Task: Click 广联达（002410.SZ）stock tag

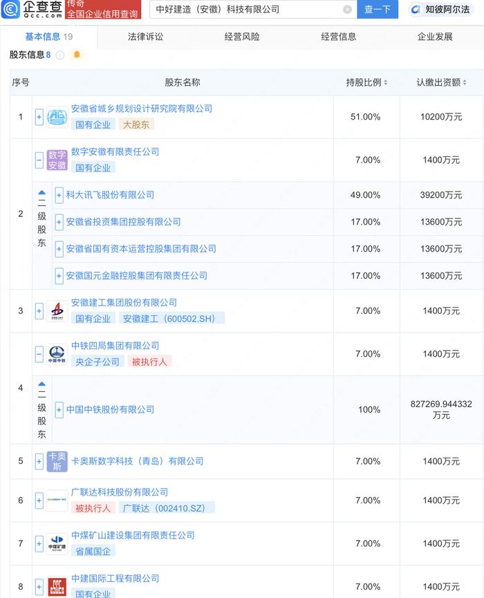Action: tap(167, 508)
